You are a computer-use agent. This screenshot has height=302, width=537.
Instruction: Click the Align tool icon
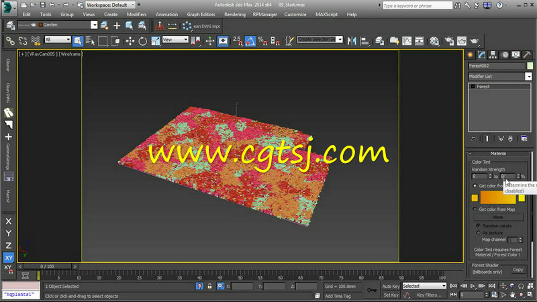click(x=364, y=41)
